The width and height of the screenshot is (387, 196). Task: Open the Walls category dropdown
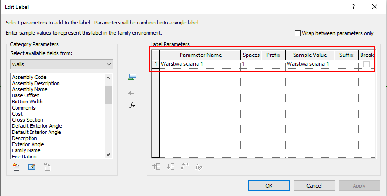[x=62, y=64]
